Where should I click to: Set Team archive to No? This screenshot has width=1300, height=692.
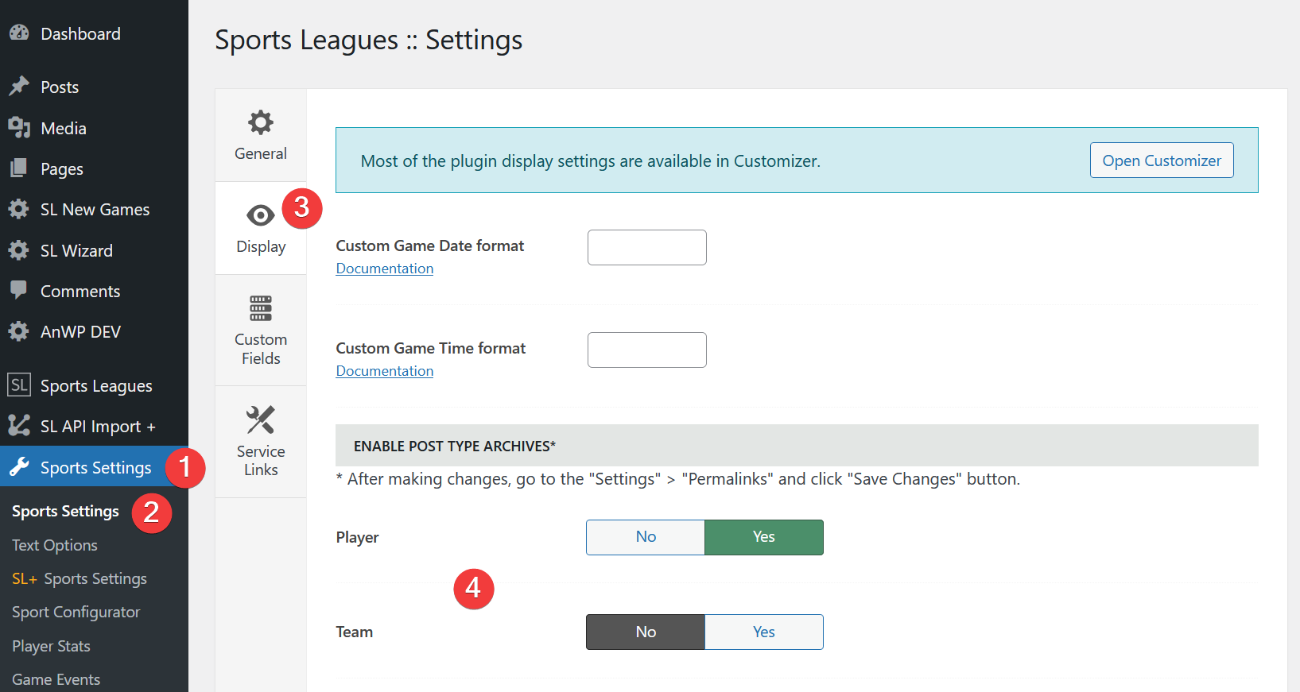646,632
